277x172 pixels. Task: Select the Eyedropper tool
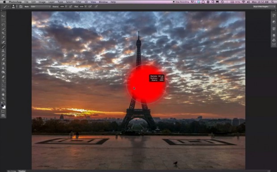pos(3,37)
